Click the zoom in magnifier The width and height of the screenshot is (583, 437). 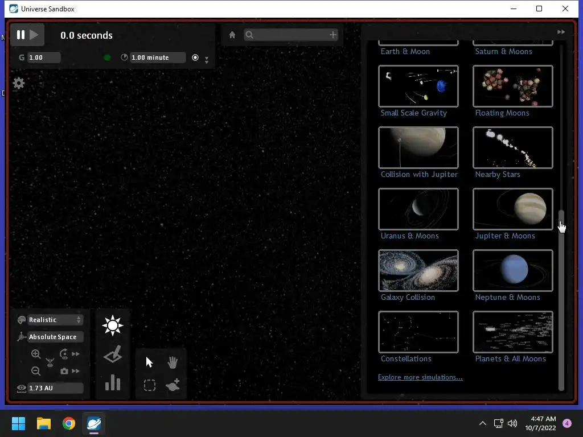pos(36,354)
